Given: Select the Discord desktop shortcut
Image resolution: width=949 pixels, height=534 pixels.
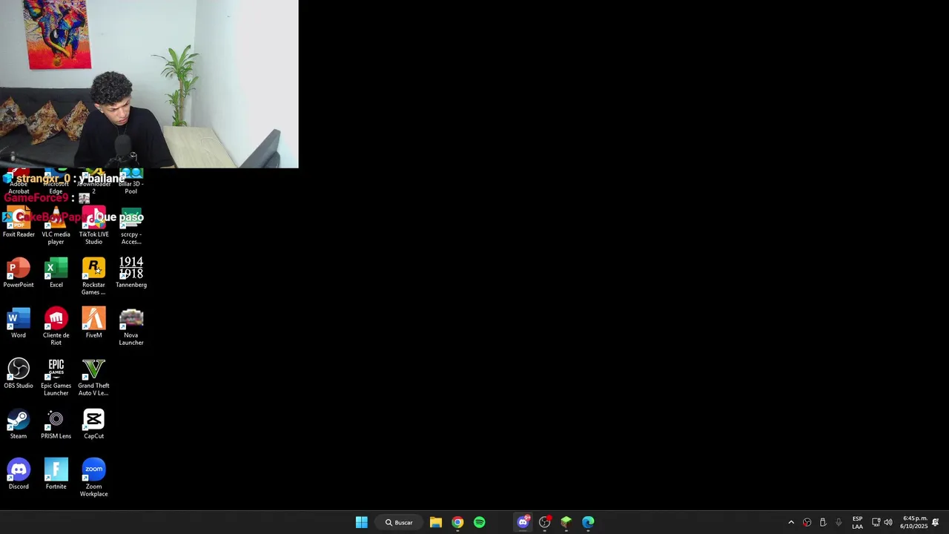Looking at the screenshot, I should pos(19,475).
